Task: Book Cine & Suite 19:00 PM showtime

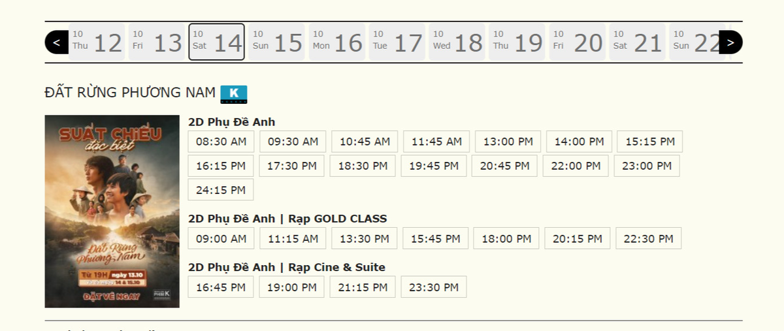Action: [291, 287]
